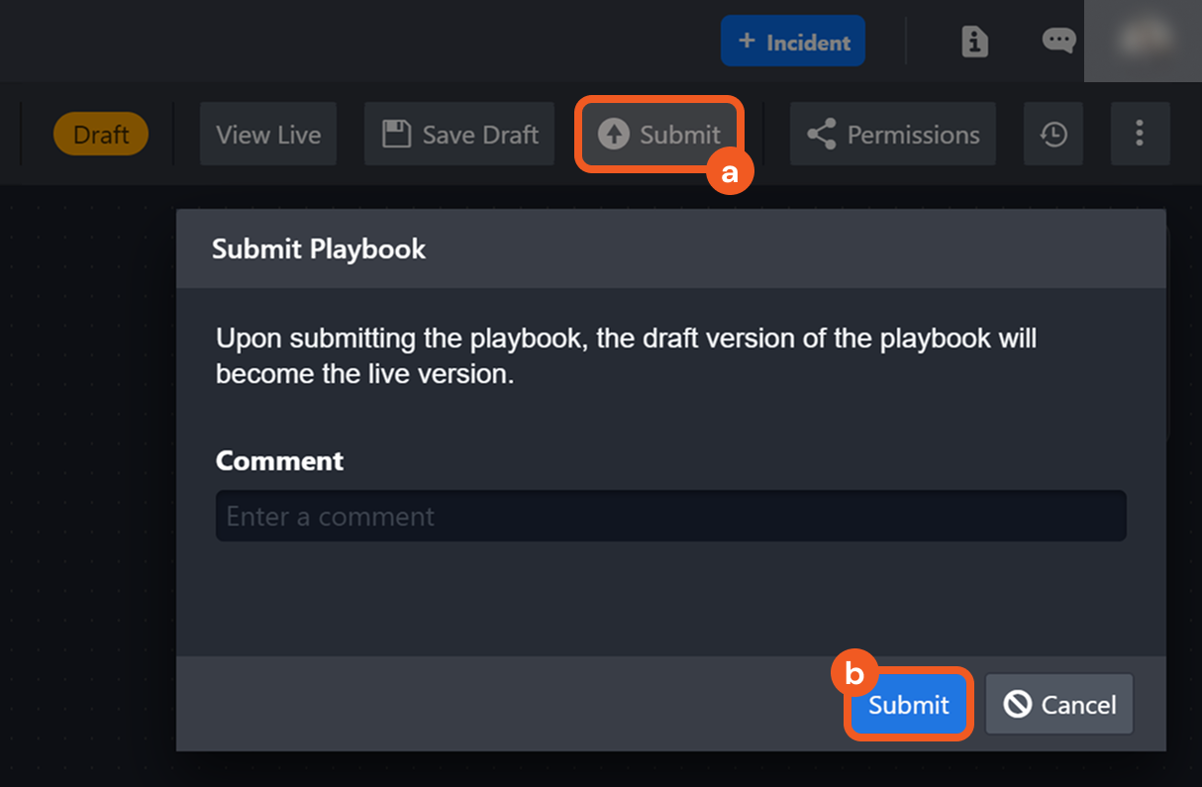The width and height of the screenshot is (1202, 787).
Task: Open version history clock icon
Action: (x=1053, y=135)
